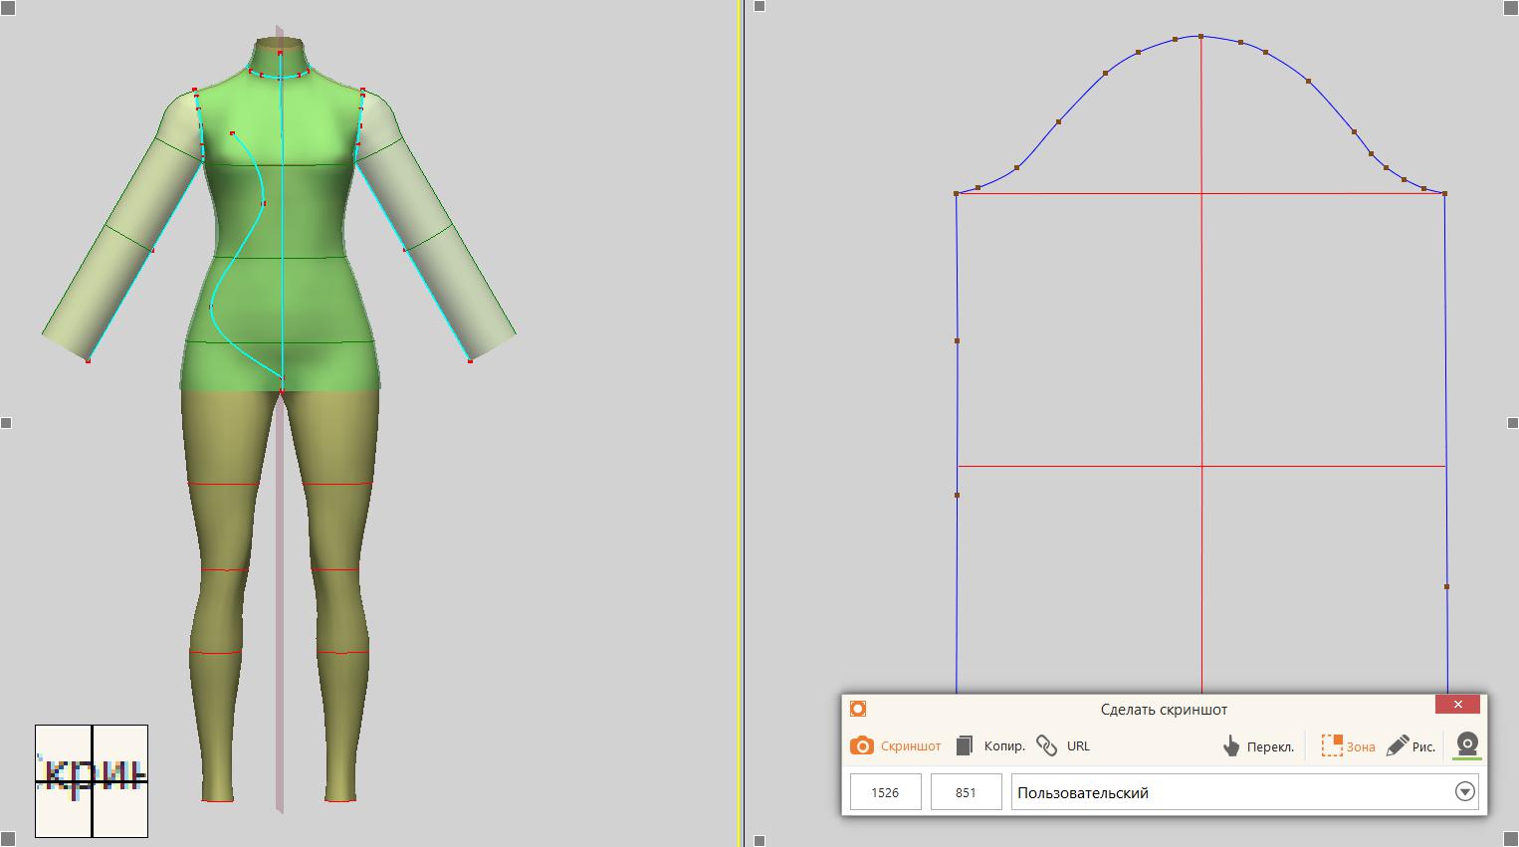Click the right-middle capture selection handle
This screenshot has width=1519, height=847.
point(1512,423)
